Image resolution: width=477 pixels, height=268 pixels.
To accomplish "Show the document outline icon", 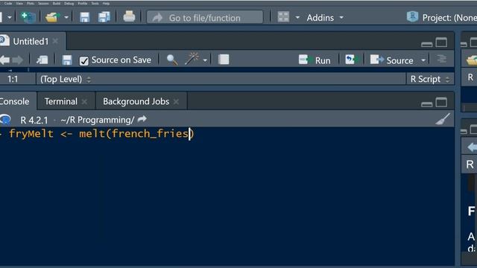I will pyautogui.click(x=441, y=59).
